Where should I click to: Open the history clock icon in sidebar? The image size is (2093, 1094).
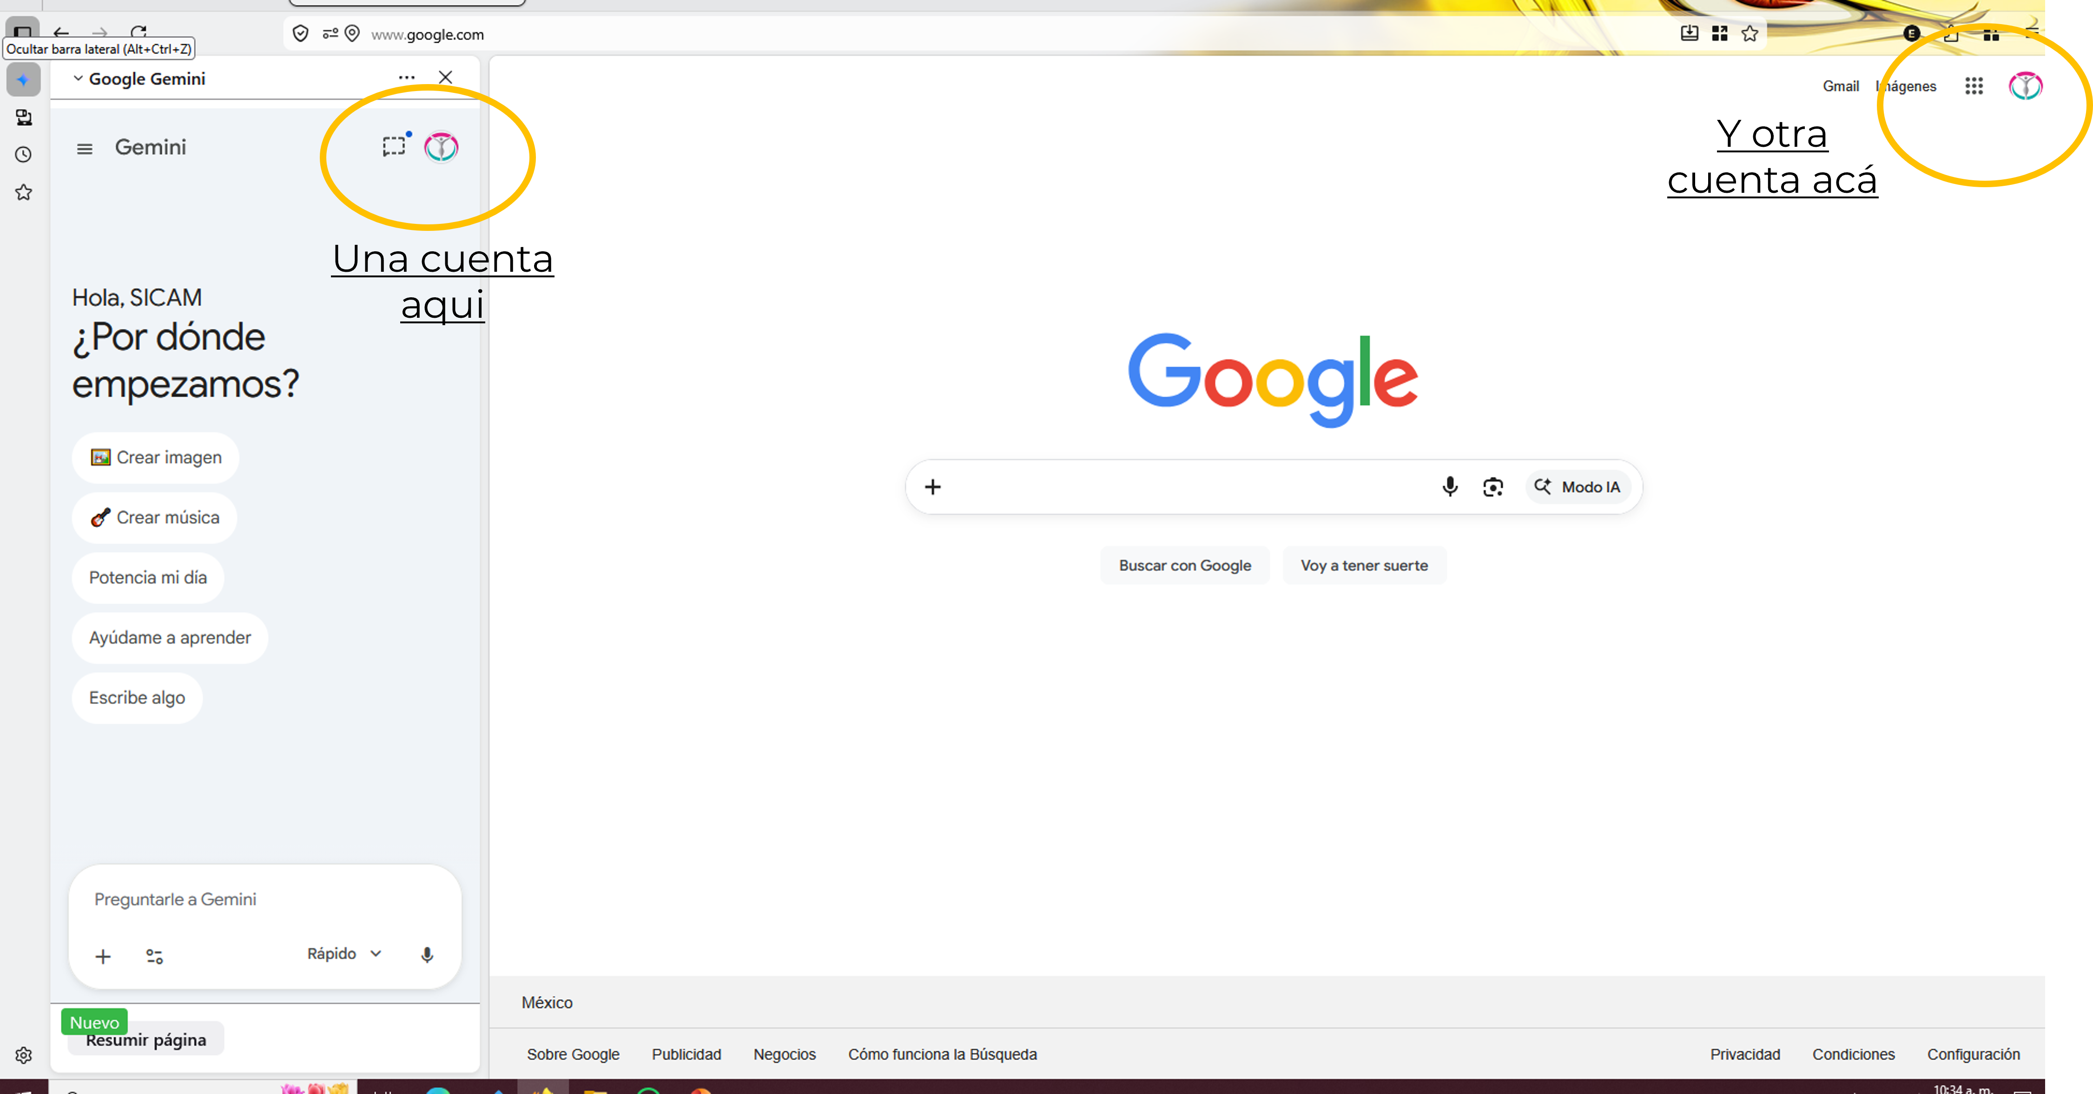pos(24,154)
